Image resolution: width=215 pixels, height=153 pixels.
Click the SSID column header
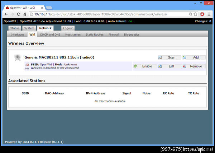25,93
